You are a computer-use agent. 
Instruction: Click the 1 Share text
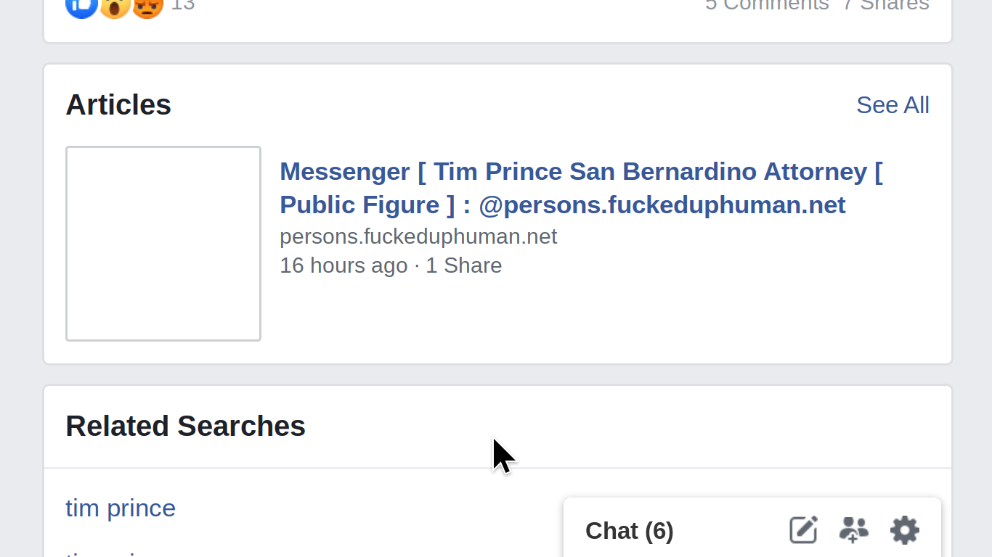[x=464, y=265]
